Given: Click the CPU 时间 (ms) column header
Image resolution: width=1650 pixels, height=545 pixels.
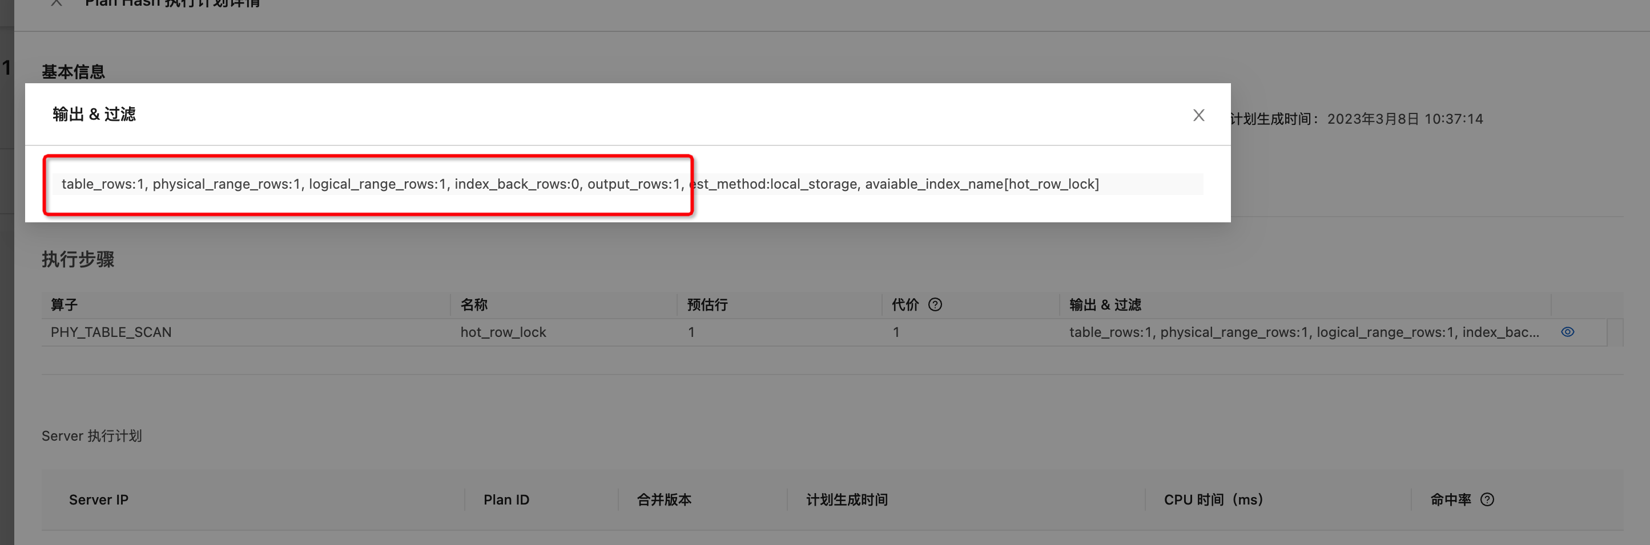Looking at the screenshot, I should (x=1213, y=499).
